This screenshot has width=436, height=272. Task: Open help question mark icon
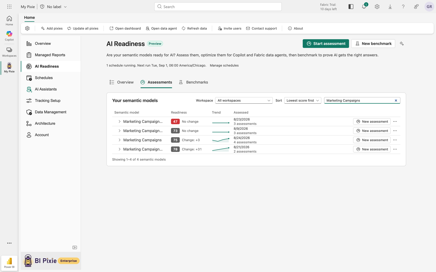[403, 7]
